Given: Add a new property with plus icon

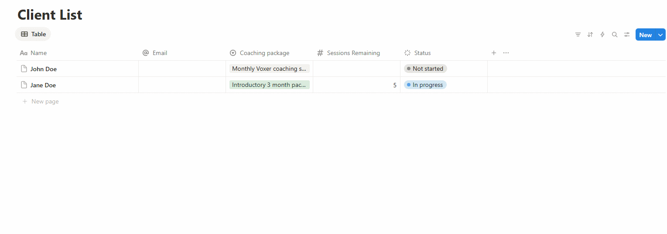Looking at the screenshot, I should (x=494, y=53).
